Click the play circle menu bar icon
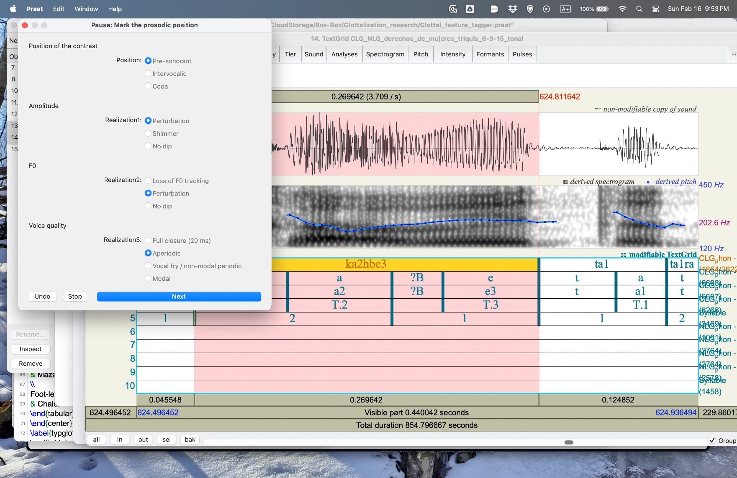Screen dimensions: 737x478 (x=546, y=9)
